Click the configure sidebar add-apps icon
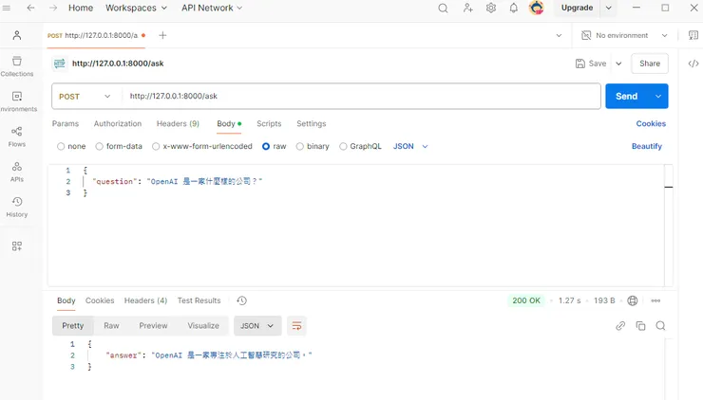Image resolution: width=703 pixels, height=400 pixels. pyautogui.click(x=17, y=246)
